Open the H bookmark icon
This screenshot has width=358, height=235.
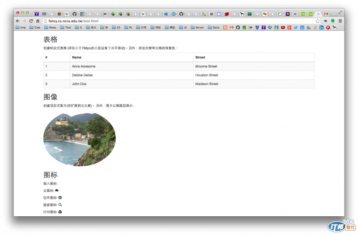(251, 28)
